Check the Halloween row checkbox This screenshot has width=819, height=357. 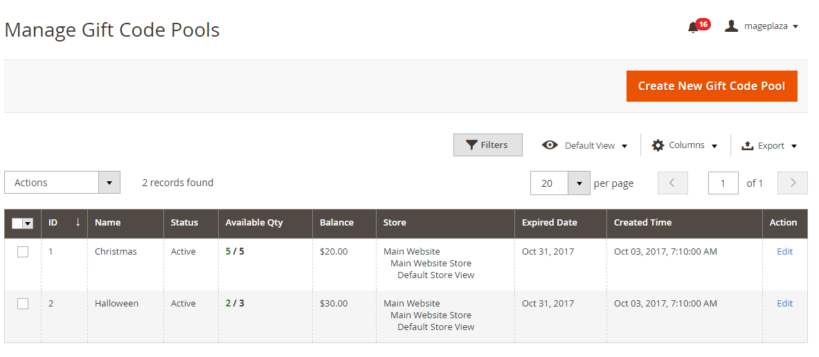[23, 304]
